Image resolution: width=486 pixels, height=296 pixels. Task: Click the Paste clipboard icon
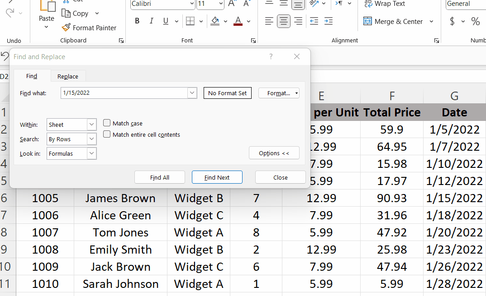coord(47,6)
